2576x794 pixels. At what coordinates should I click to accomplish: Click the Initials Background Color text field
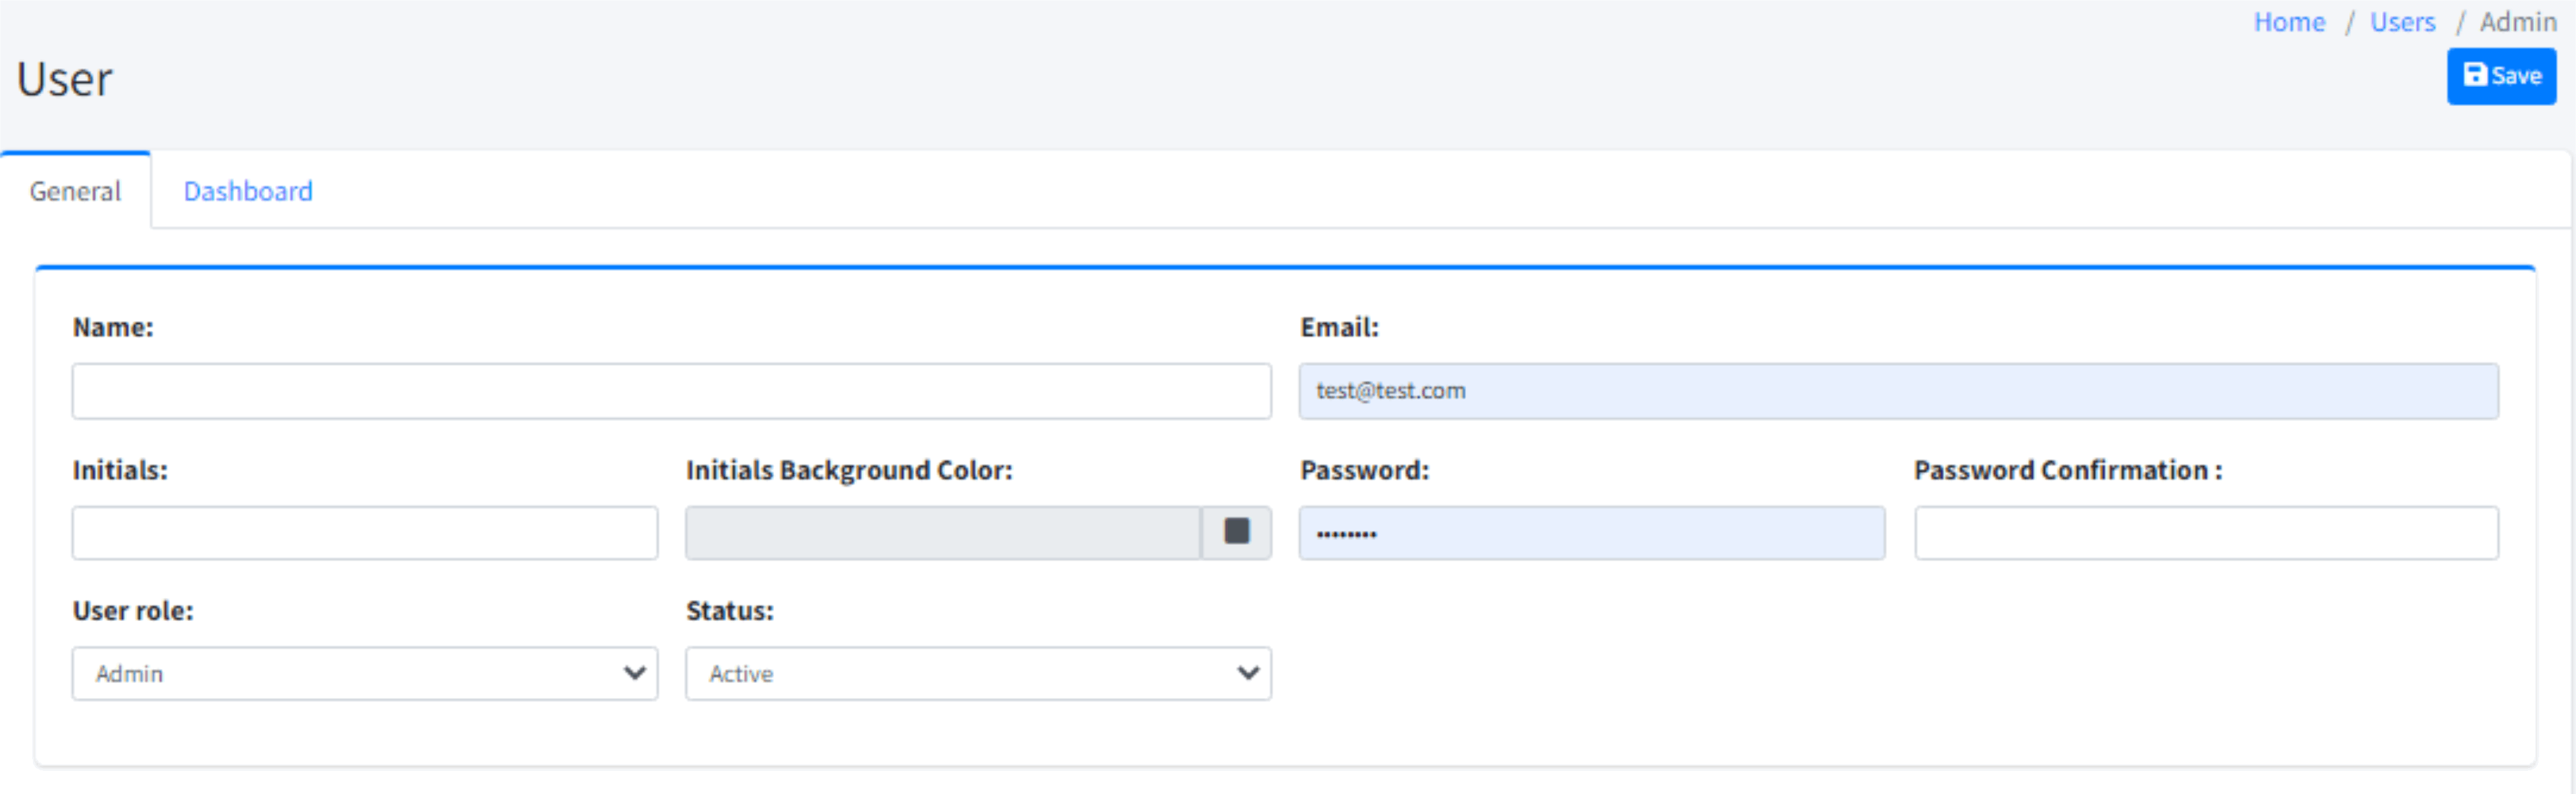pos(942,533)
